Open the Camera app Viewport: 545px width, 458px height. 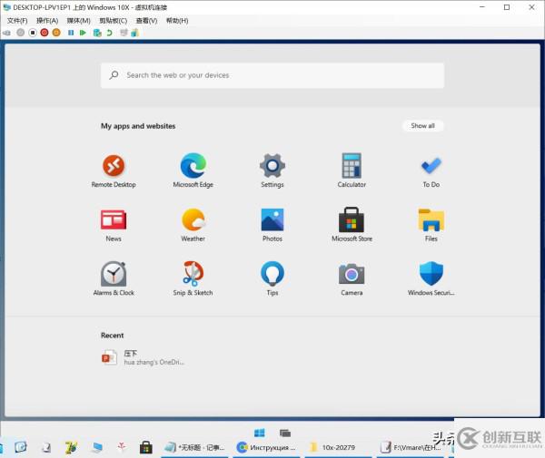point(352,279)
